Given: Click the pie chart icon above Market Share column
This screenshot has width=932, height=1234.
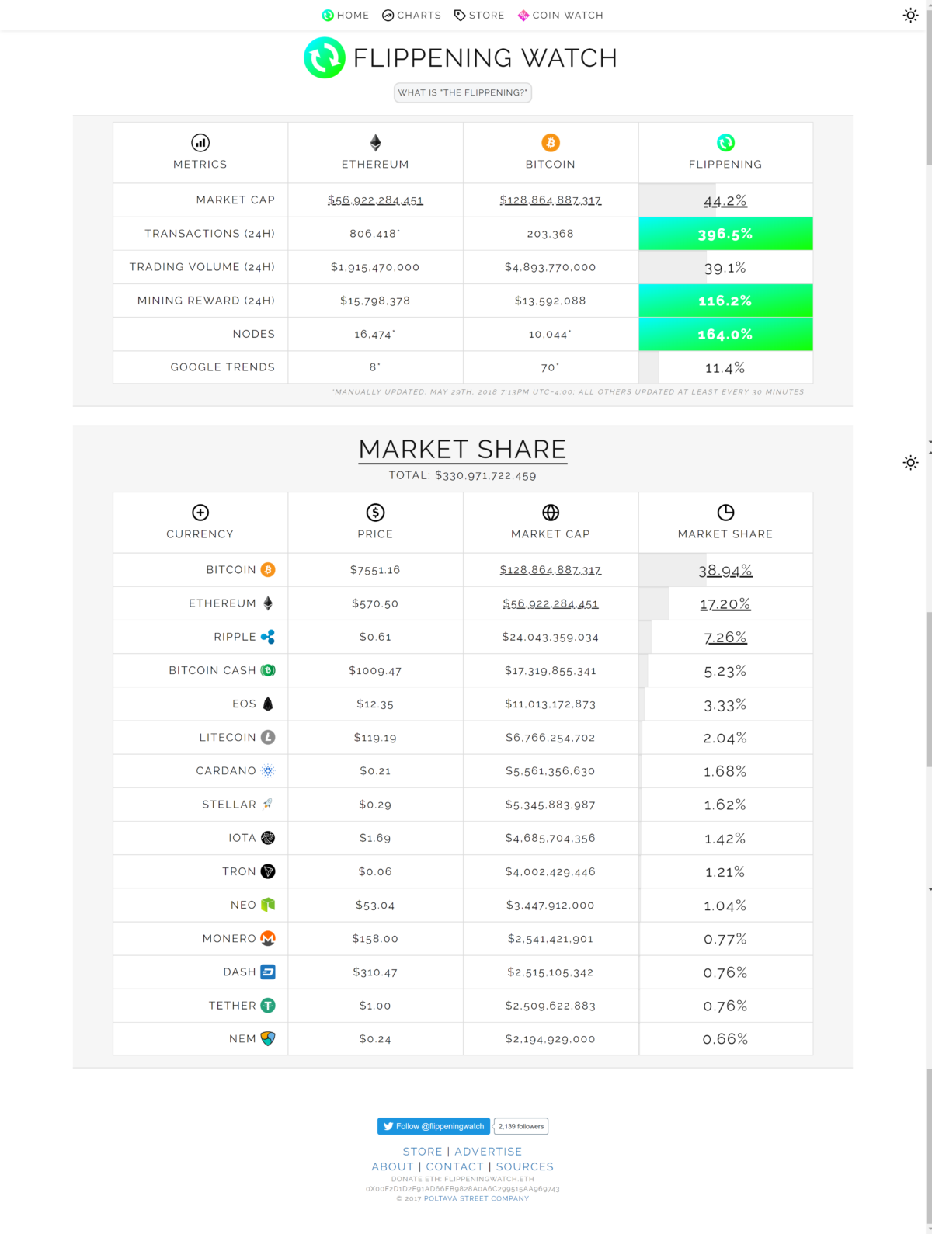Looking at the screenshot, I should (x=725, y=512).
